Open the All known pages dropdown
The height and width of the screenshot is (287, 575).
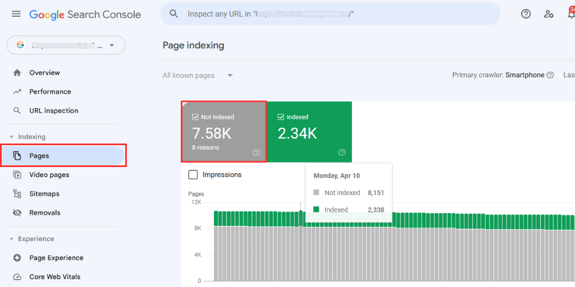coord(198,76)
